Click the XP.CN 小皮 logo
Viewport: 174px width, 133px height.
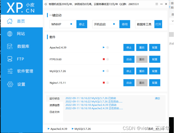[21, 8]
